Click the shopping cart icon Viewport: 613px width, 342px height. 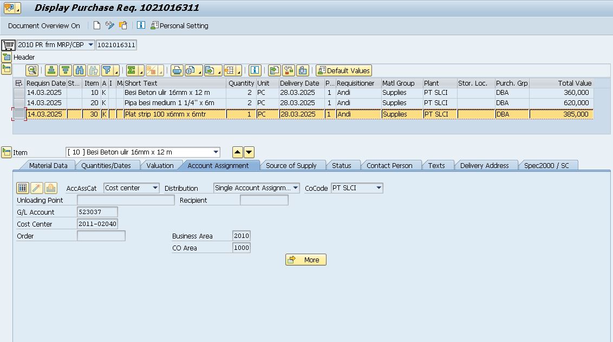tap(8, 45)
